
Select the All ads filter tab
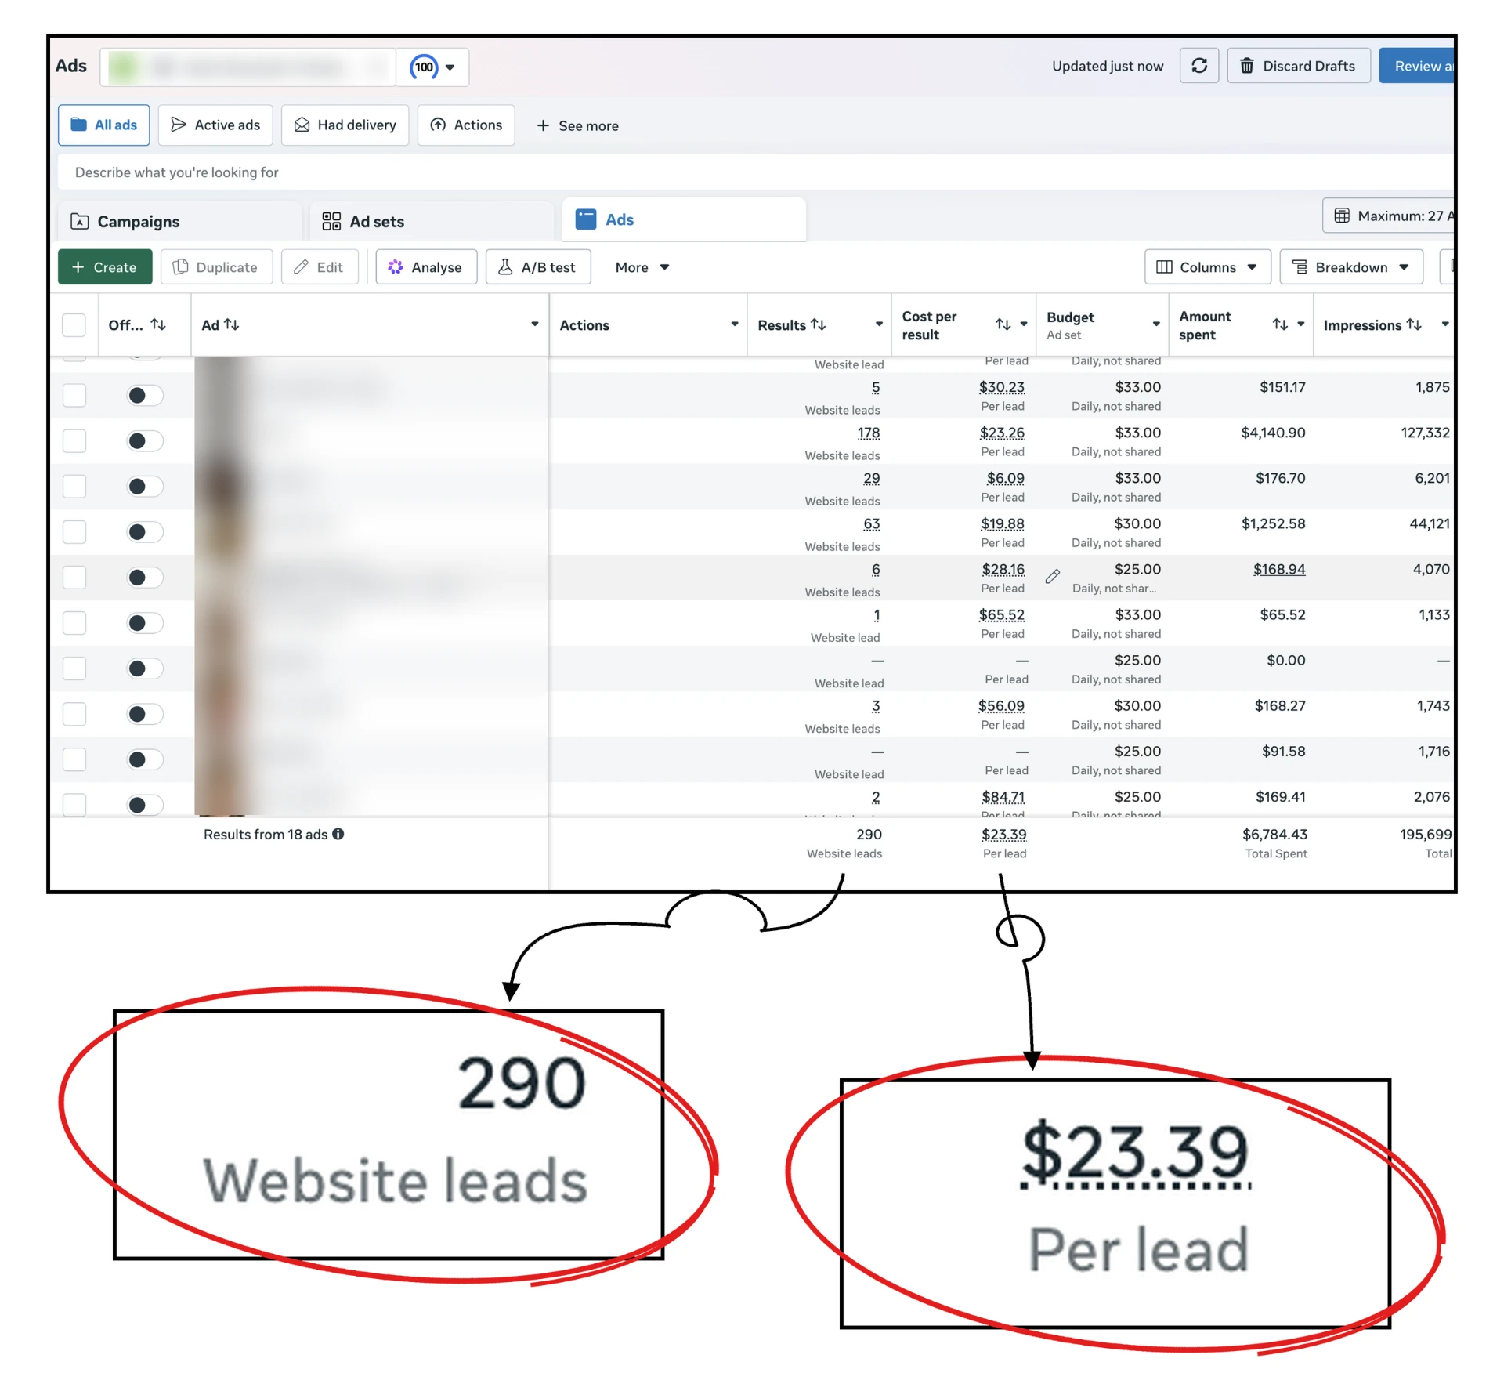[104, 125]
